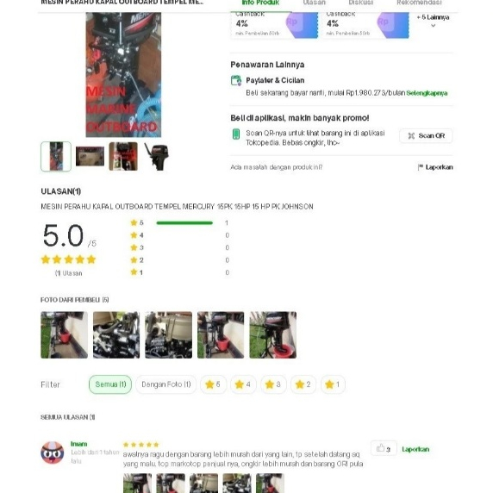Click the thumbs-up helpful icon on Imam's review
Screen dimensions: 493x493
click(380, 447)
